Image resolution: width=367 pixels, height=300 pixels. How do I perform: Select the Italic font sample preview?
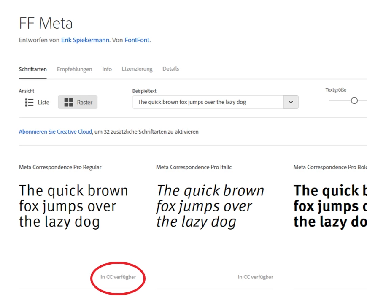pyautogui.click(x=210, y=206)
